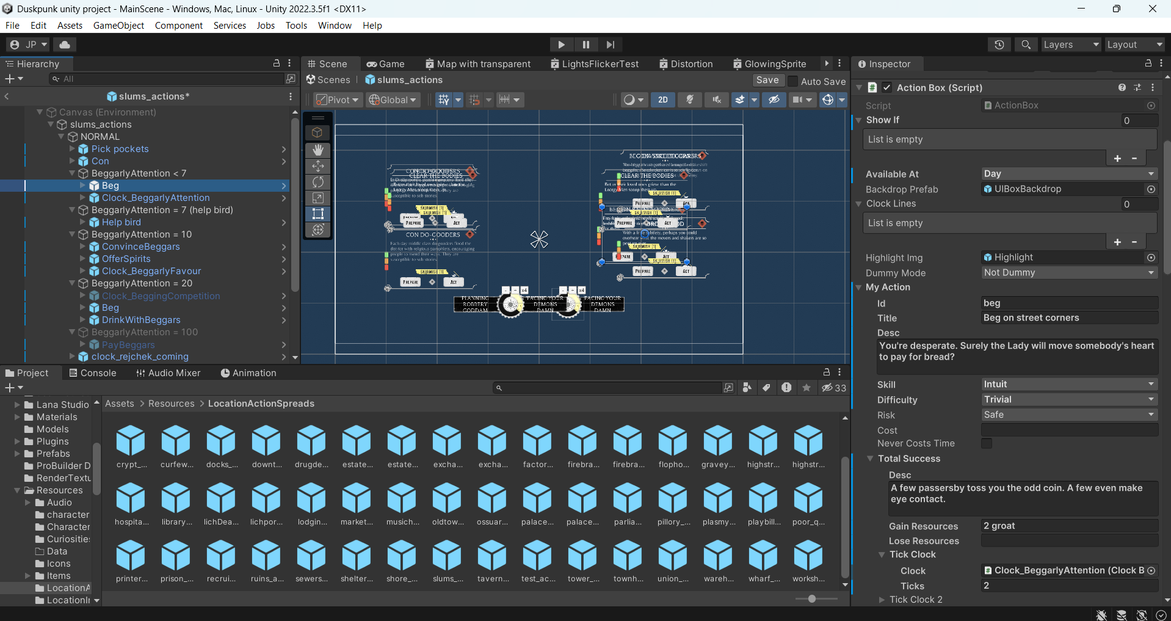
Task: Enable the Auto Save checkbox
Action: tap(792, 81)
